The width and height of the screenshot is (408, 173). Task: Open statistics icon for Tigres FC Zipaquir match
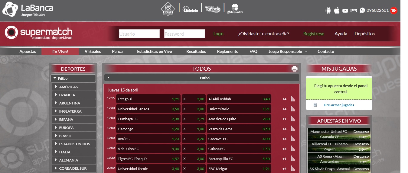pos(293,159)
